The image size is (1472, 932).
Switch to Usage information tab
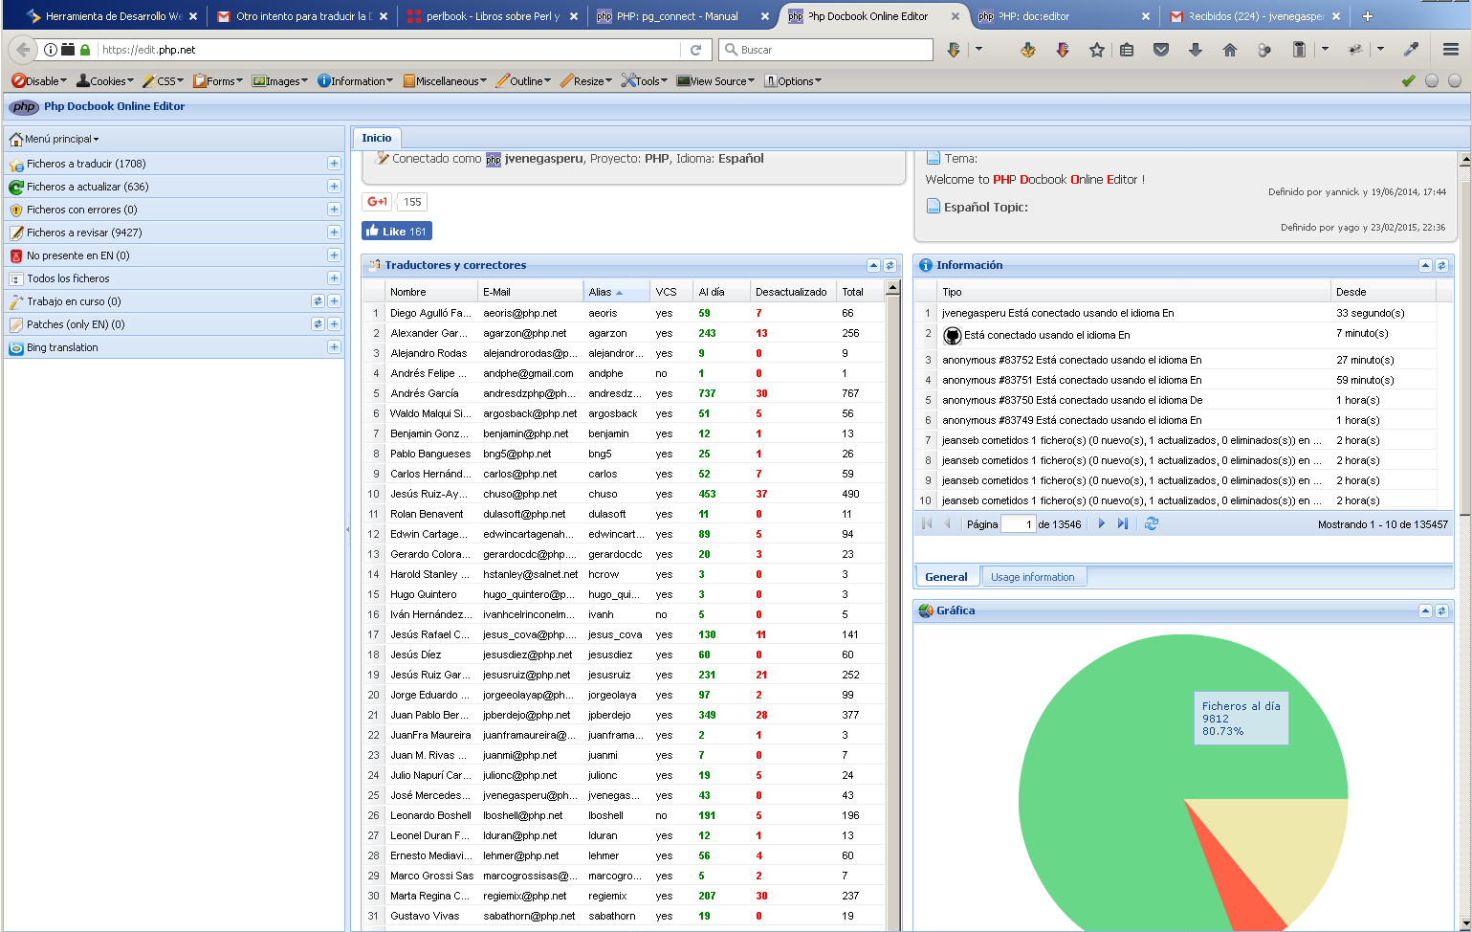tap(1032, 577)
